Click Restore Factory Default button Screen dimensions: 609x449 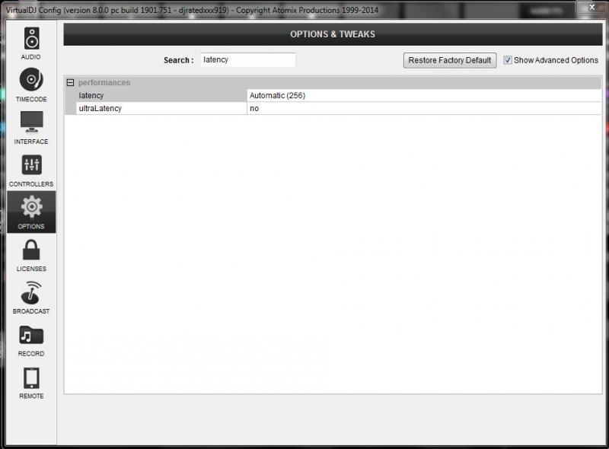tap(450, 60)
